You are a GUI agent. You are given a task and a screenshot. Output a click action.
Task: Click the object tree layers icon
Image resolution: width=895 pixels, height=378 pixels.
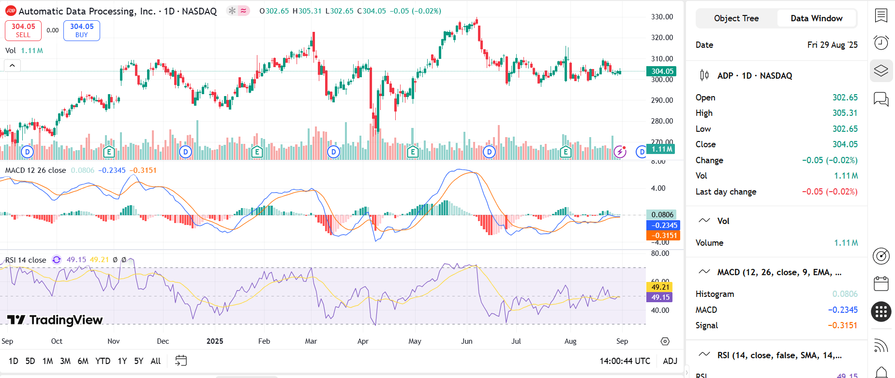pyautogui.click(x=881, y=71)
